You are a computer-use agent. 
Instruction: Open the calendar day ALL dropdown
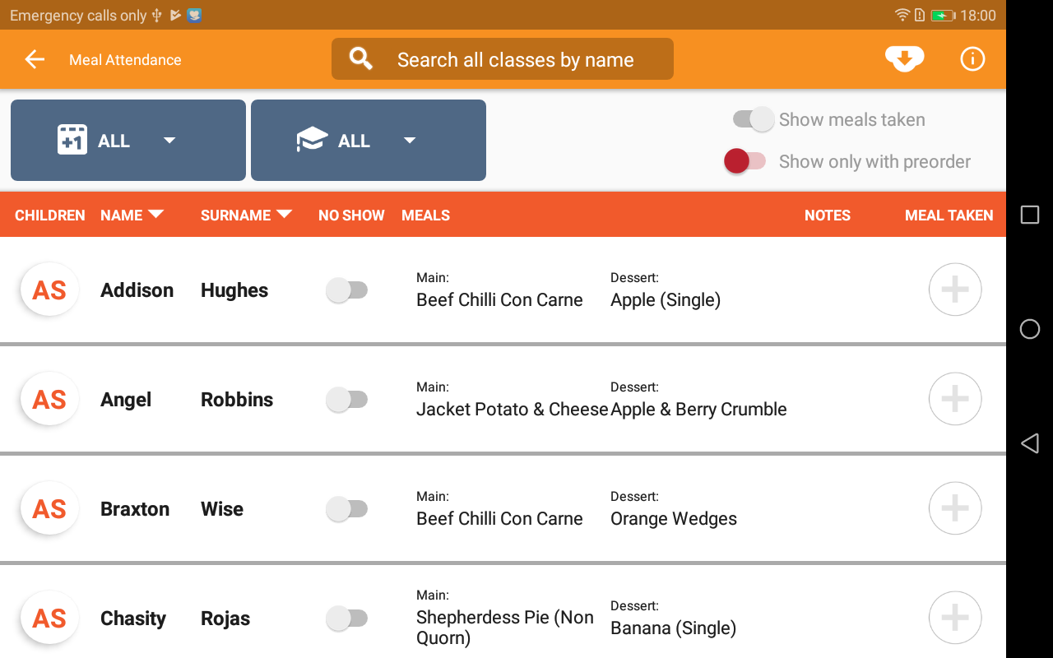128,141
